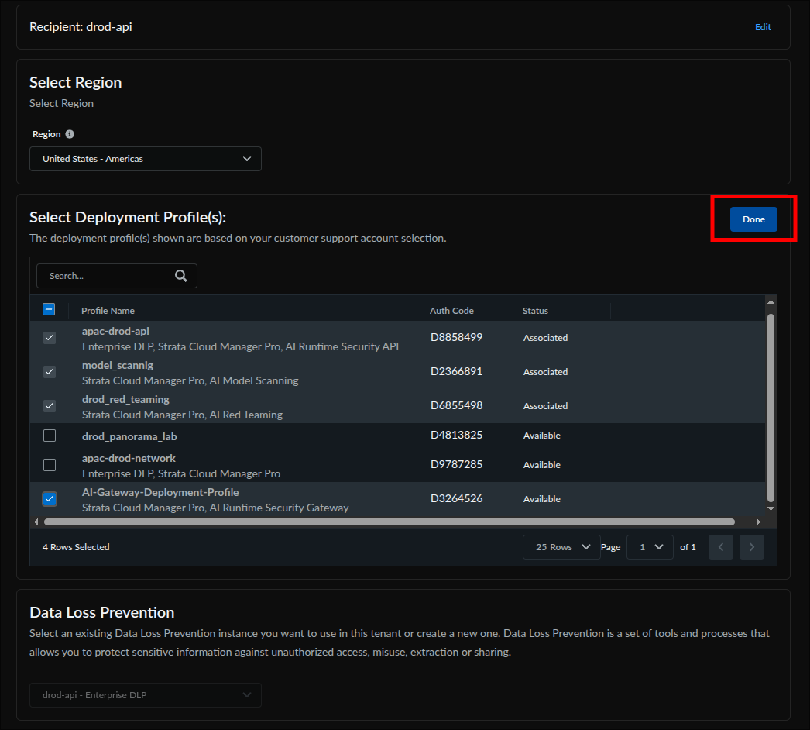This screenshot has height=730, width=810.
Task: Click the horizontal scroll right arrow
Action: click(758, 522)
